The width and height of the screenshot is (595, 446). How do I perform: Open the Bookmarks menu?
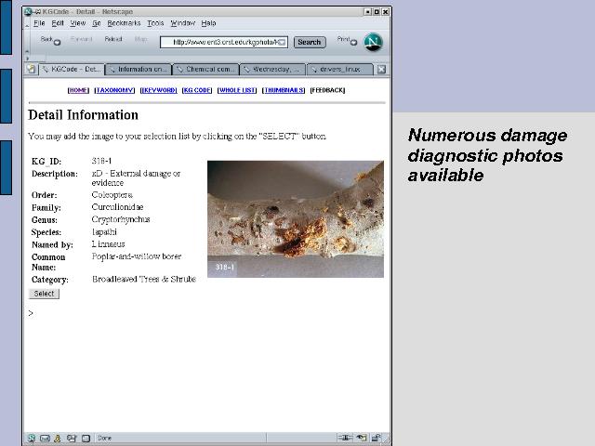124,22
